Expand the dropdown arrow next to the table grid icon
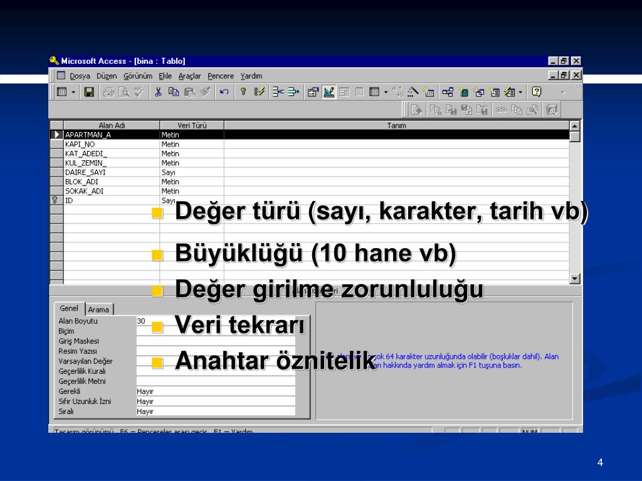Screen dimensions: 642x481 coord(386,92)
